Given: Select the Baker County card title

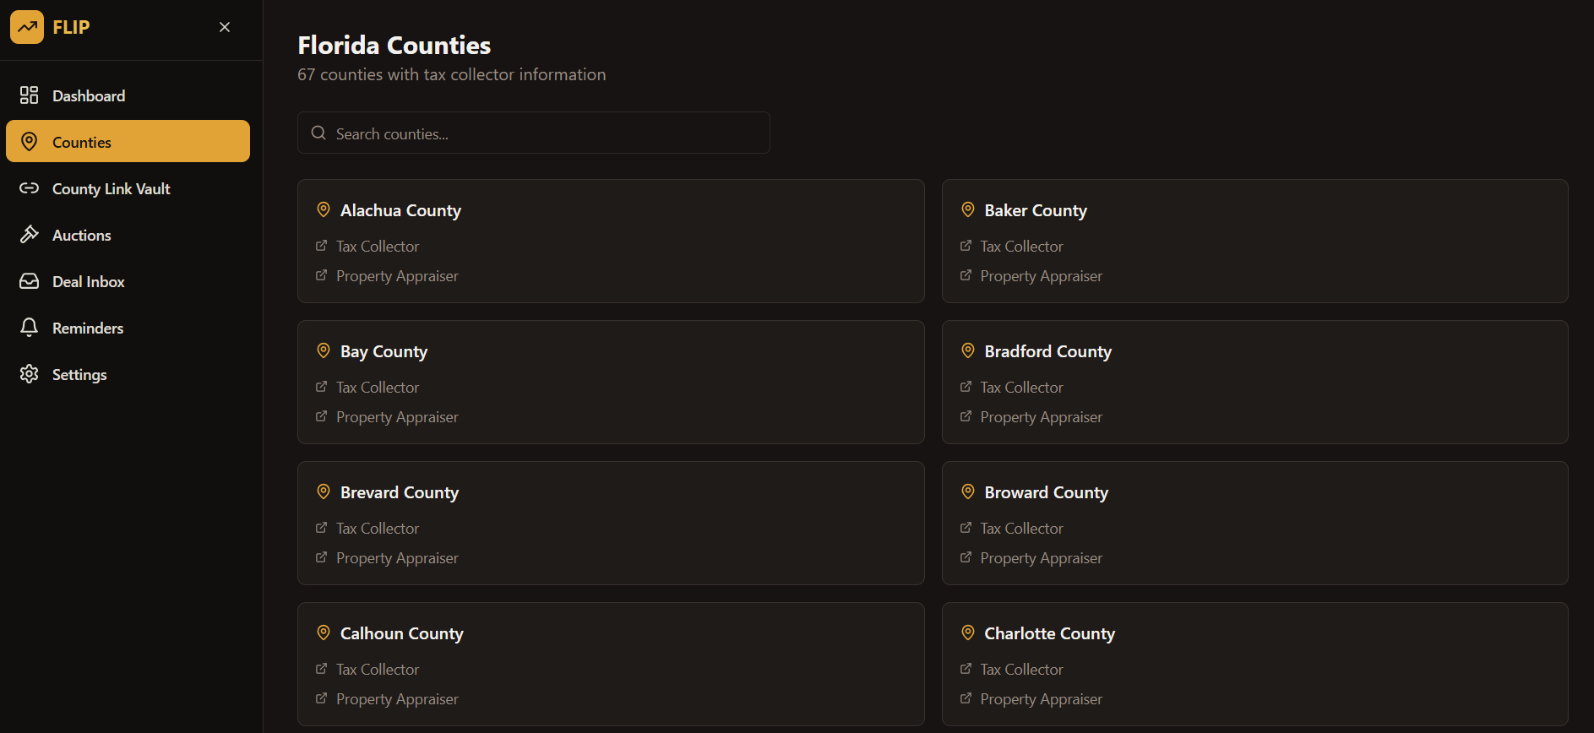Looking at the screenshot, I should pyautogui.click(x=1036, y=210).
